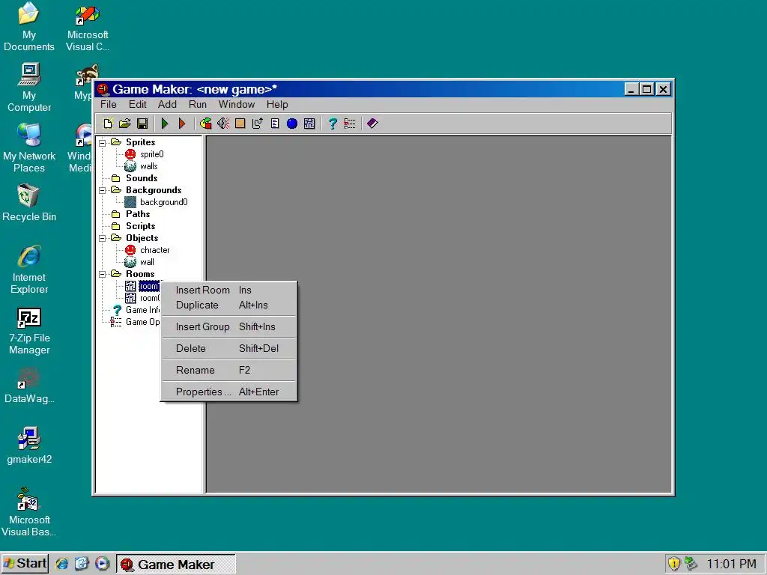
Task: Open help using the purple book icon
Action: point(372,124)
